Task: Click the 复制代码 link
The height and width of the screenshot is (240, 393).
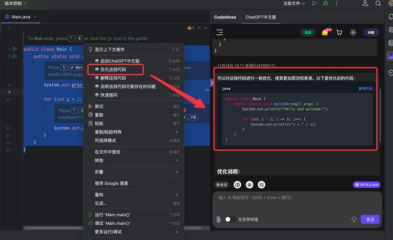Action: tap(366, 89)
